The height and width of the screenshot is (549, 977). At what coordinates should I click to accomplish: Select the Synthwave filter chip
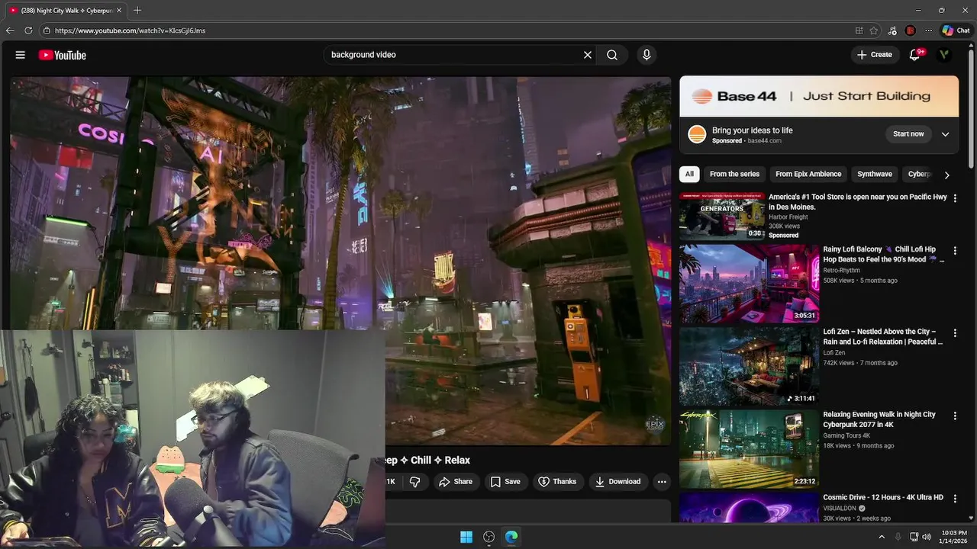coord(875,175)
